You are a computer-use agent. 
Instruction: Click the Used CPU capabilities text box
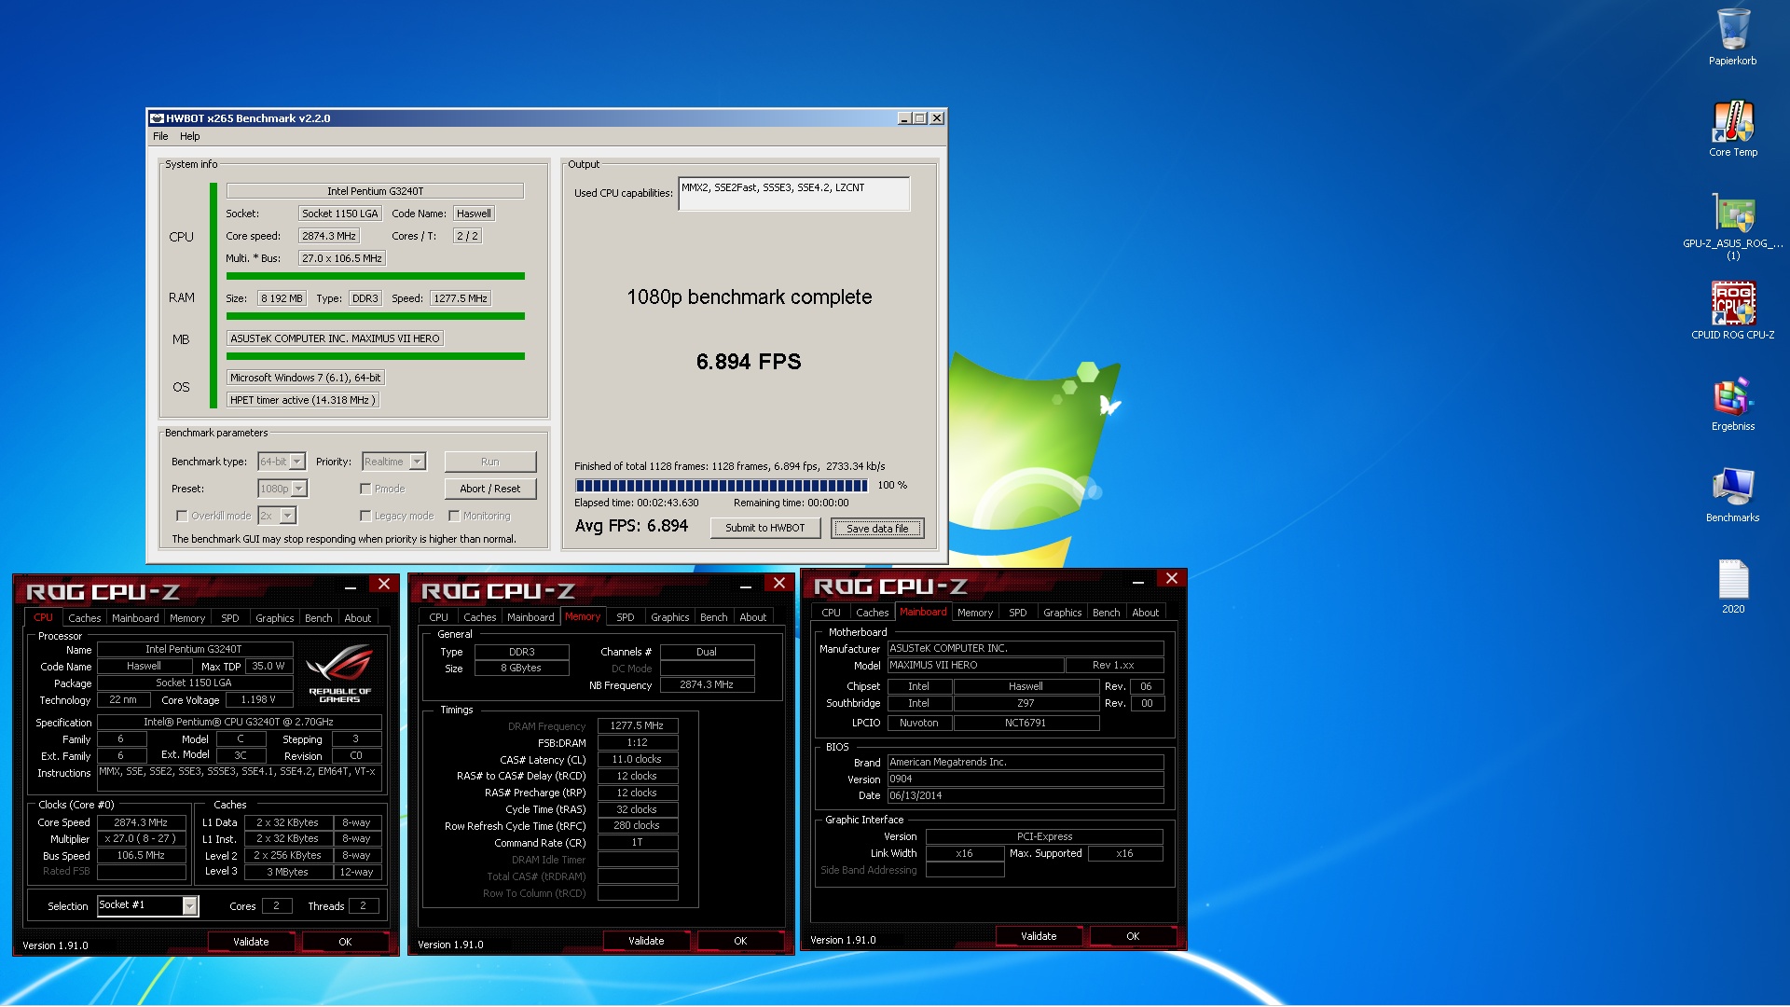click(x=794, y=194)
